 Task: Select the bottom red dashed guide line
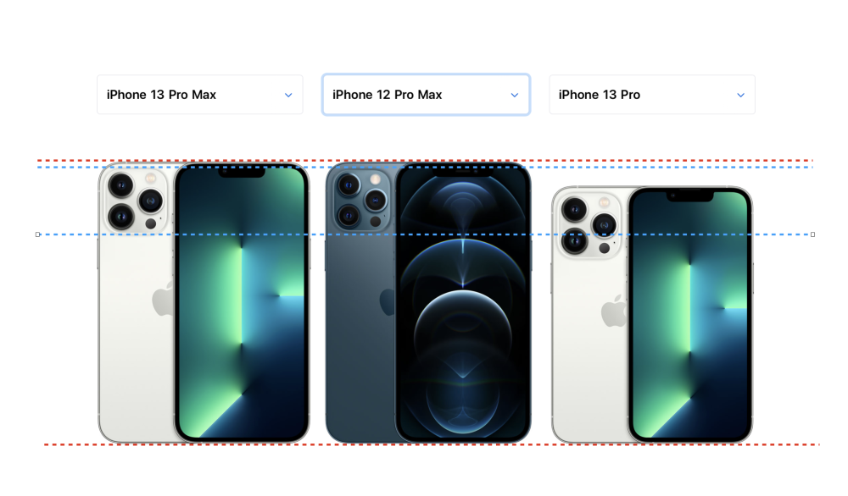(431, 444)
